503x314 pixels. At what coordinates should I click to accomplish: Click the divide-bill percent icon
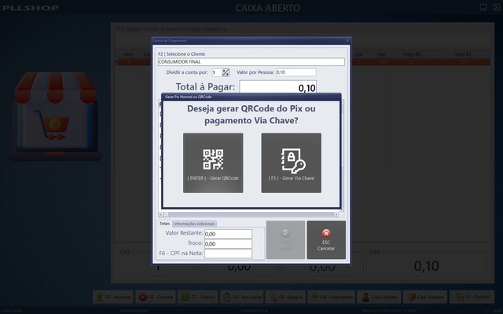226,72
